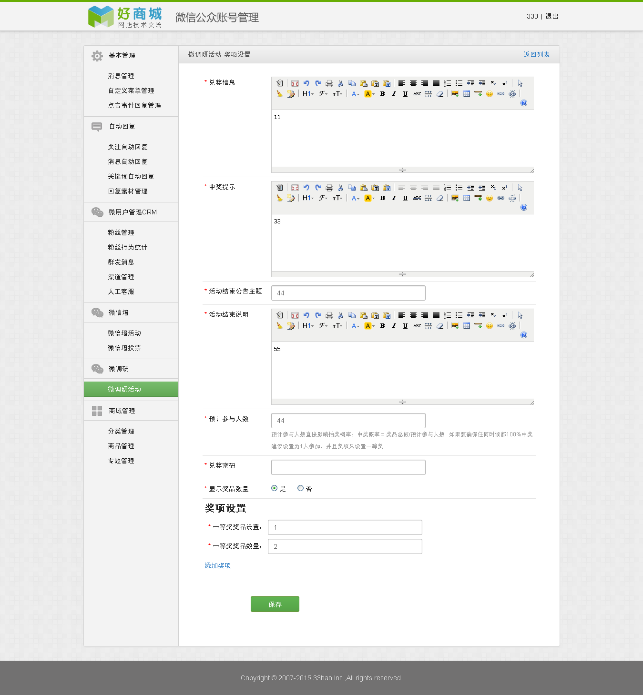Open 商品管理 in the sidebar
643x695 pixels.
[121, 446]
